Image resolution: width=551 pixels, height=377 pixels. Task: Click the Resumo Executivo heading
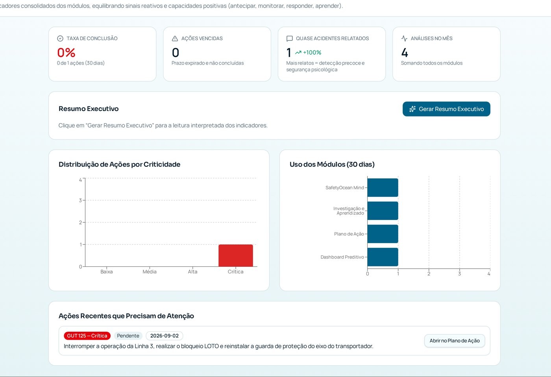tap(89, 109)
